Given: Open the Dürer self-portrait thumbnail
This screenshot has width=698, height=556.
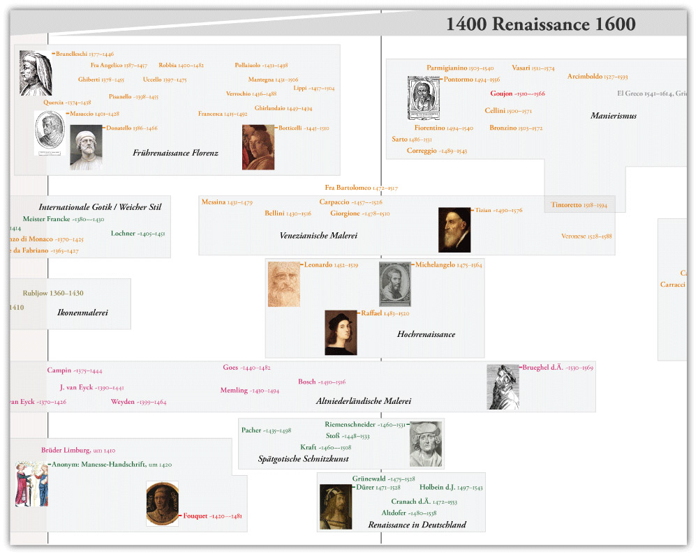Looking at the screenshot, I should click(336, 506).
